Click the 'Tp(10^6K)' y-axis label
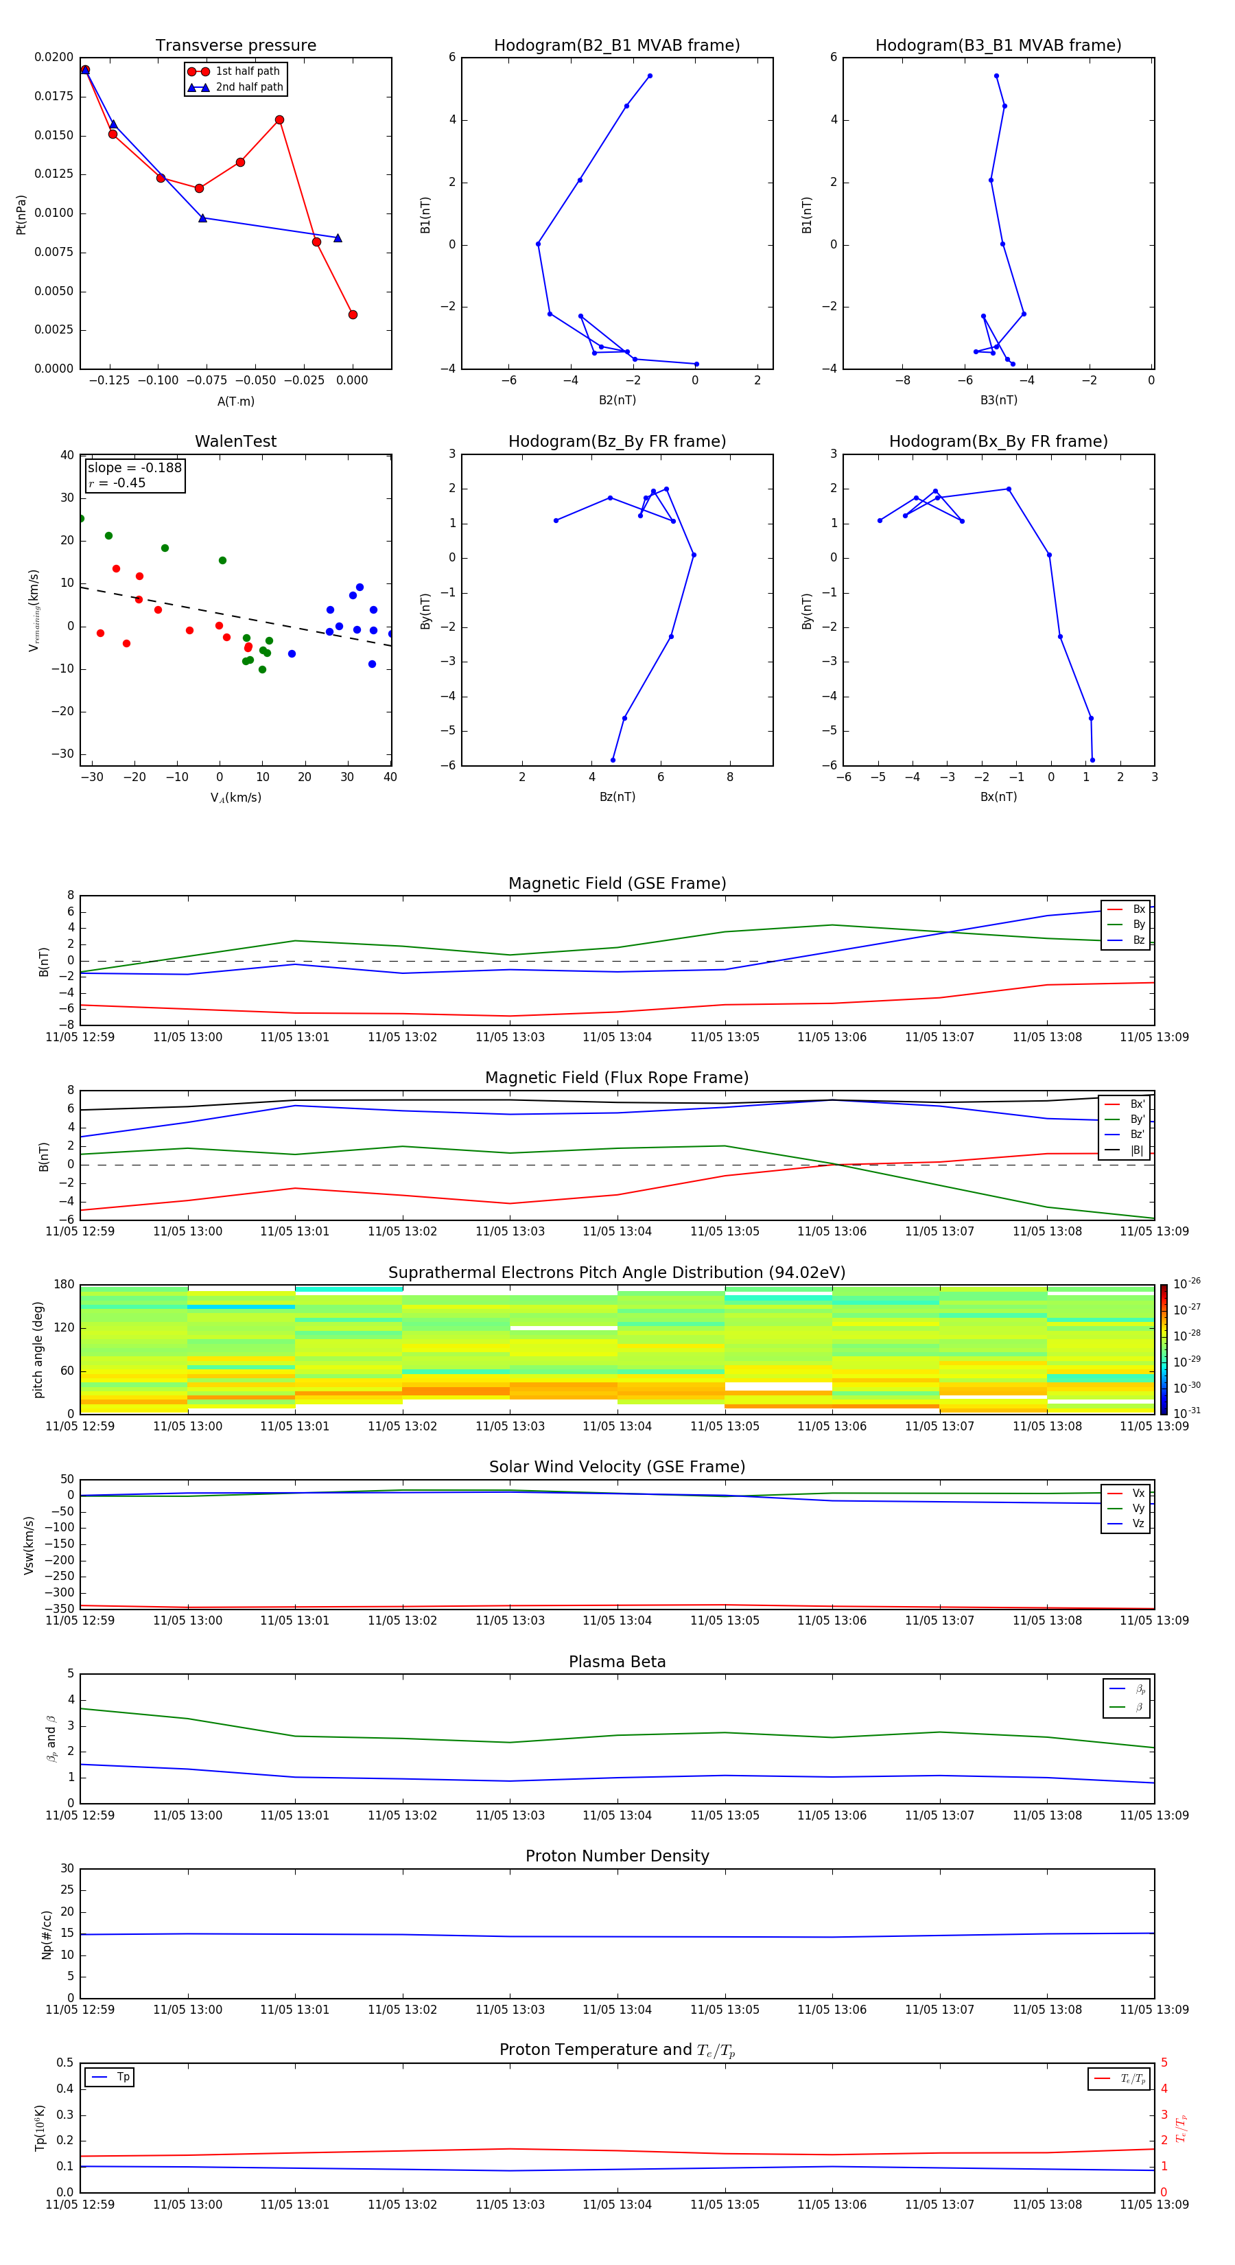 point(38,2128)
